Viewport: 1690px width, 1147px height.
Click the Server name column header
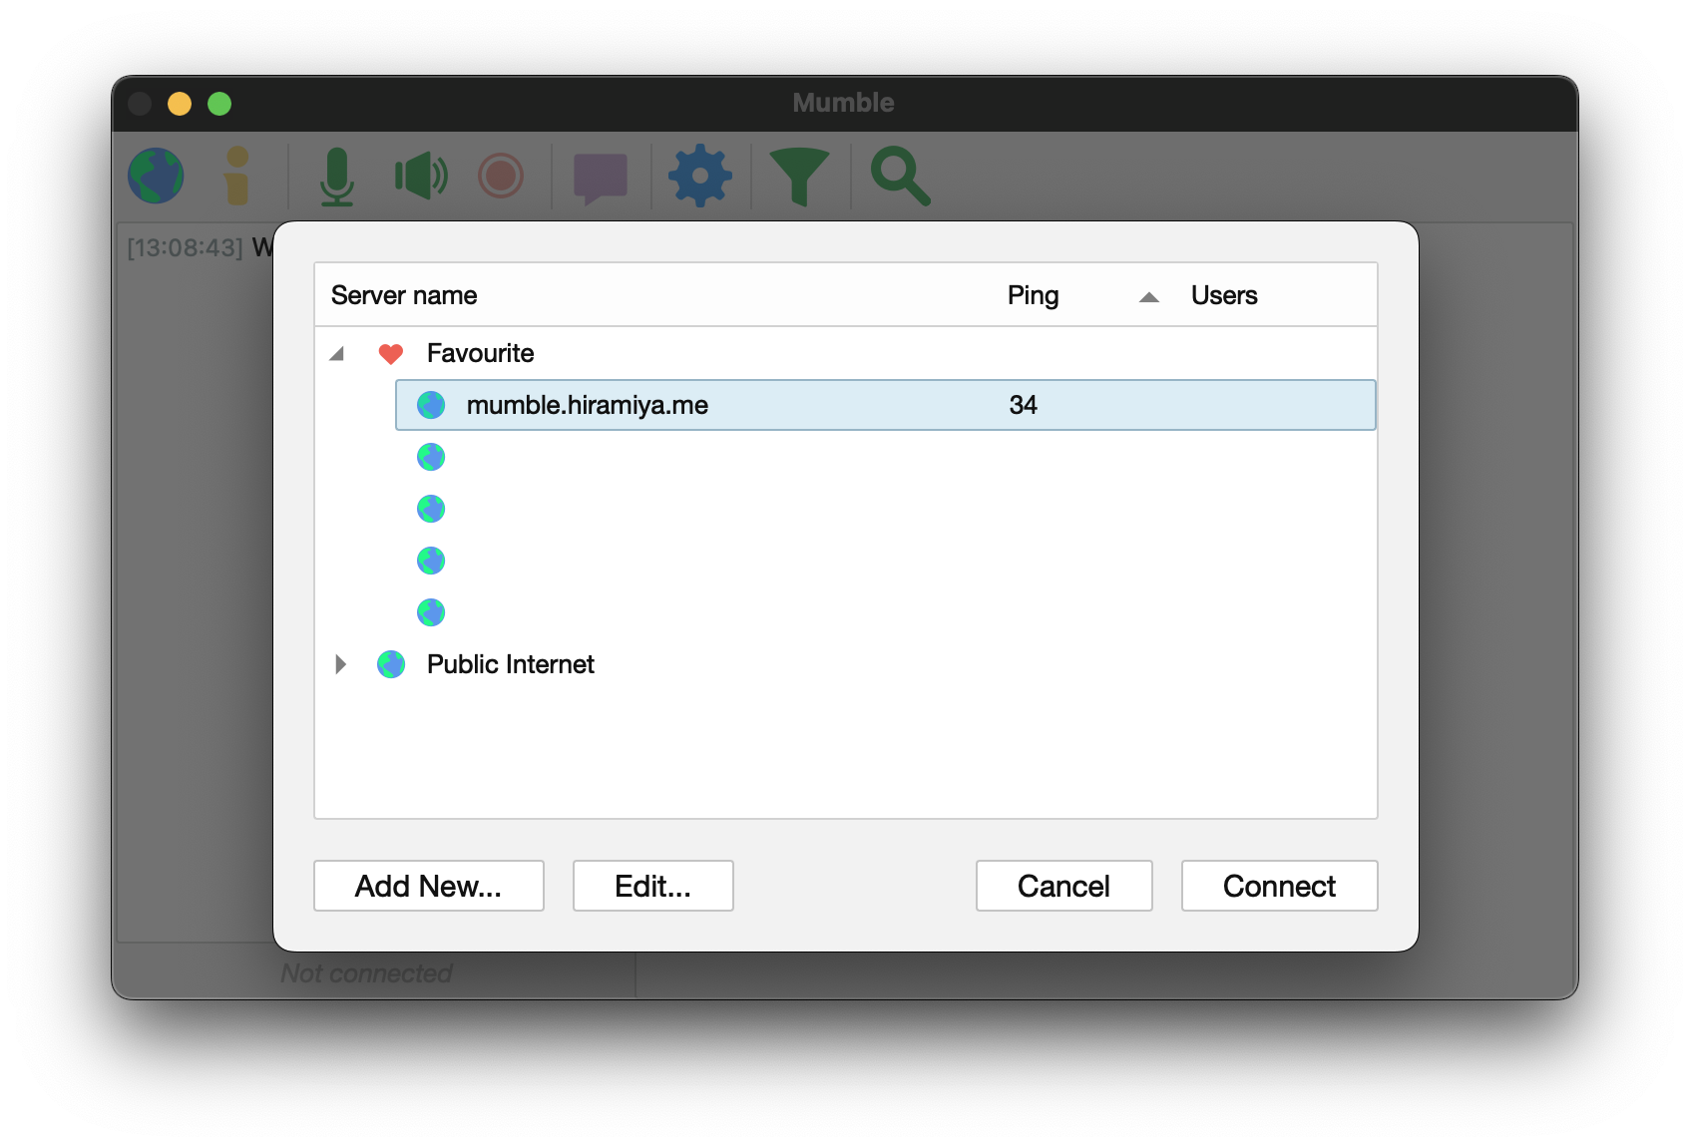click(x=404, y=295)
